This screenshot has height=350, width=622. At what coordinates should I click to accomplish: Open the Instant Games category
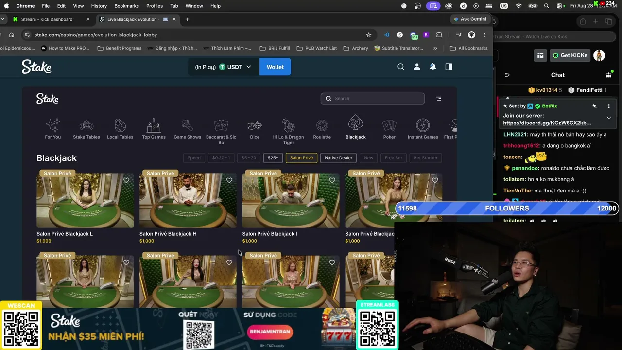(423, 129)
